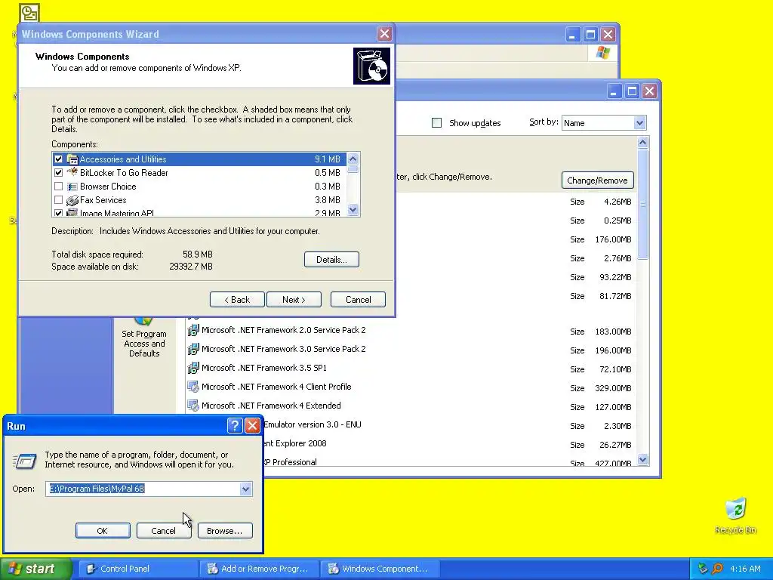Check the Fax Services checkbox
This screenshot has width=773, height=580.
click(58, 200)
